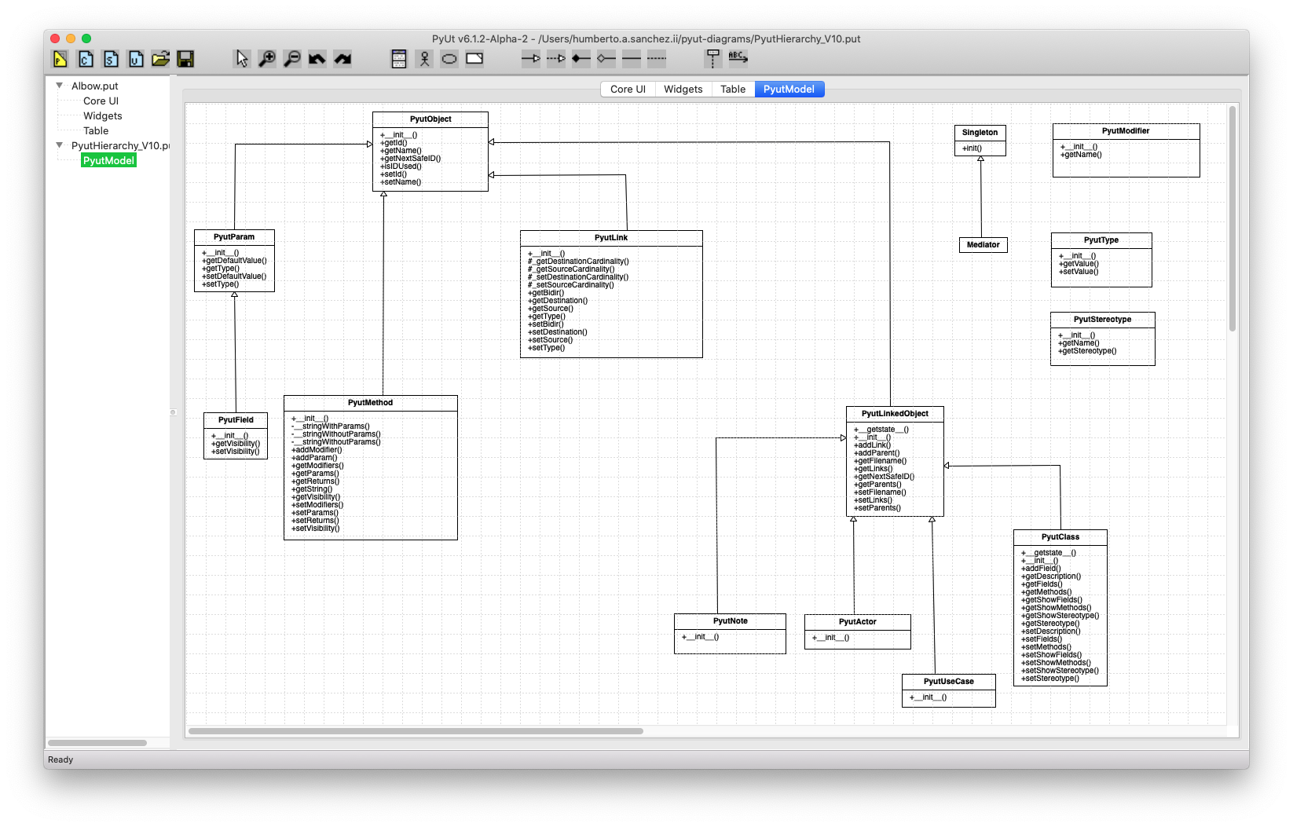Click +setReturns() in PyutMethod box
This screenshot has height=827, width=1293.
(x=316, y=521)
